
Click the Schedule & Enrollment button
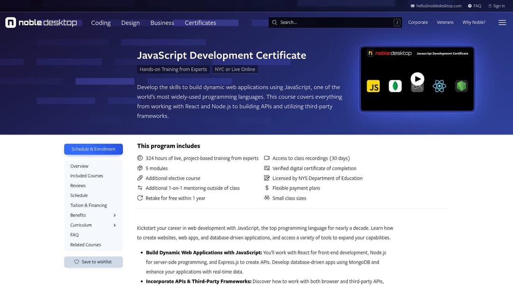(94, 149)
